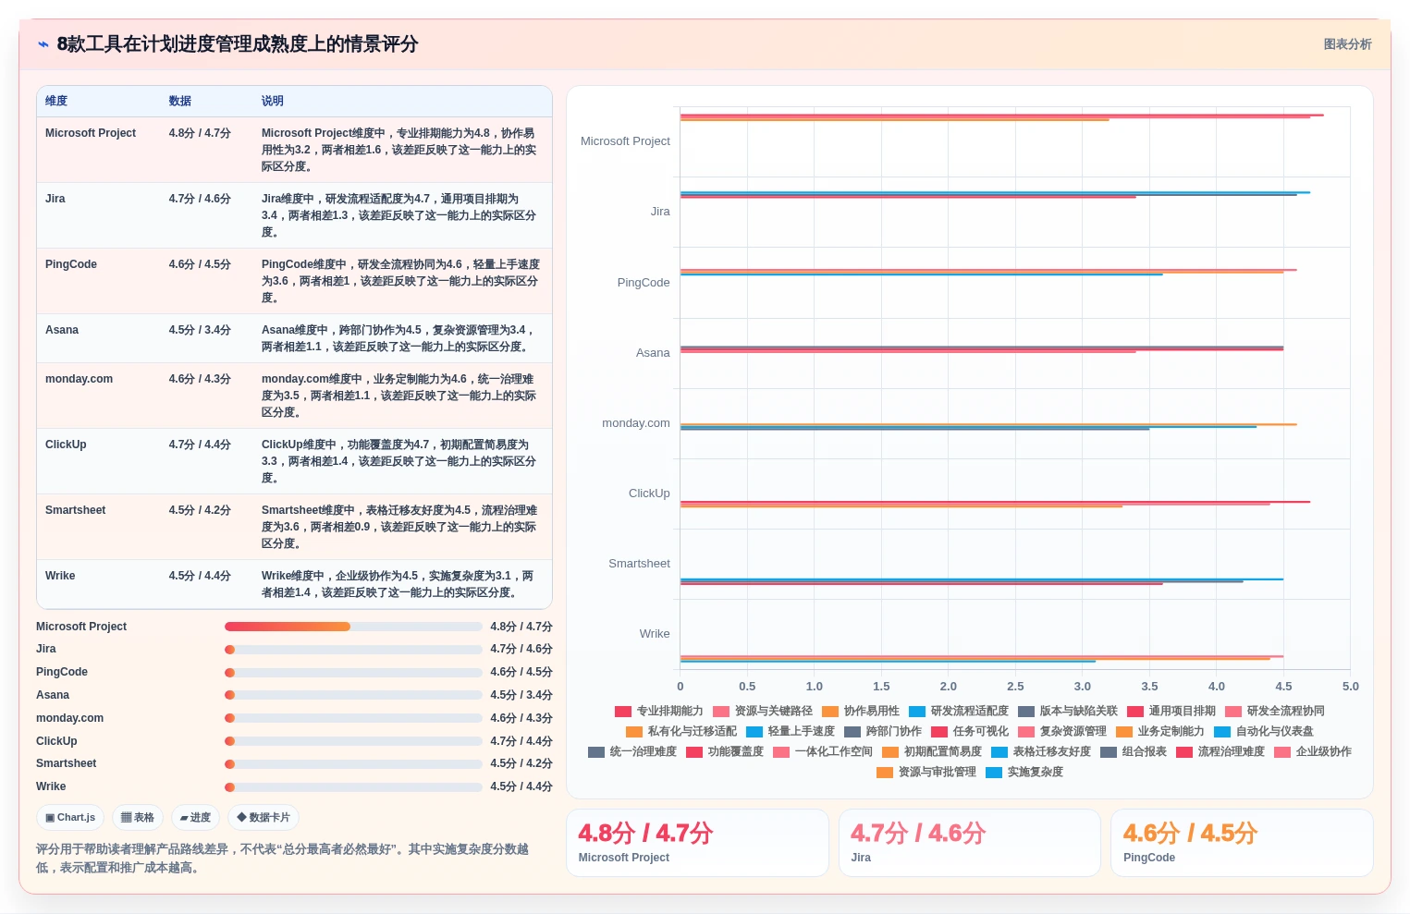Toggle the 私有化与迁移适配 legend series
Viewport: 1410px width, 914px height.
click(x=680, y=732)
